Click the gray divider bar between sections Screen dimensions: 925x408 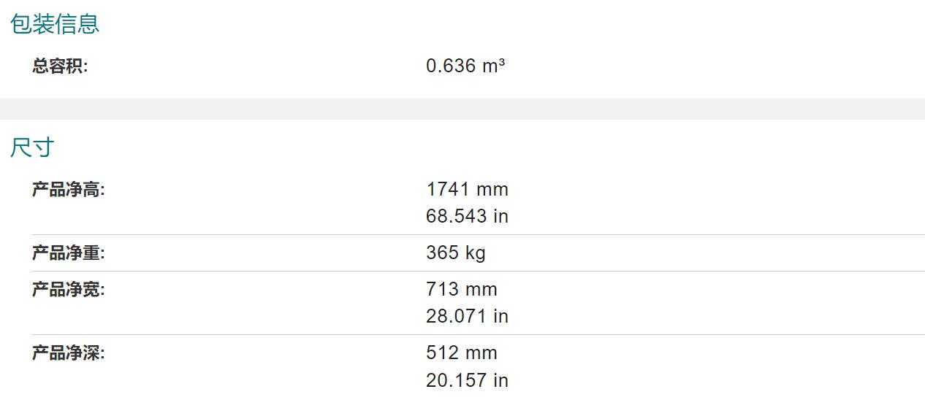pos(462,109)
